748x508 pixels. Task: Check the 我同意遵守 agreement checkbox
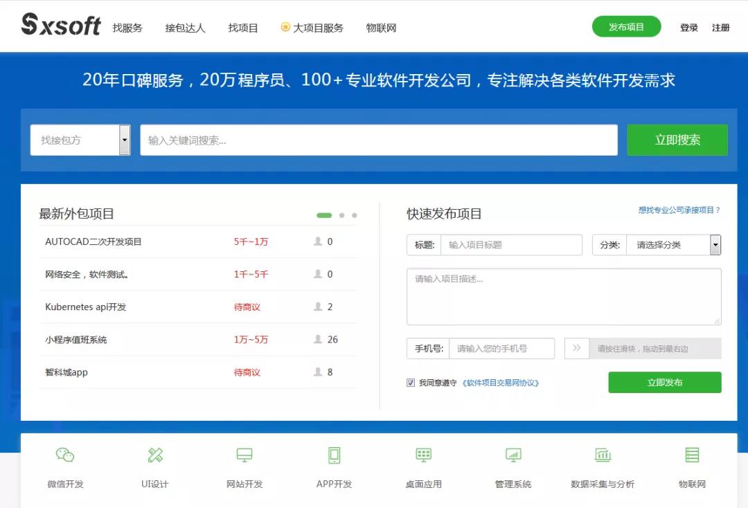(x=411, y=383)
